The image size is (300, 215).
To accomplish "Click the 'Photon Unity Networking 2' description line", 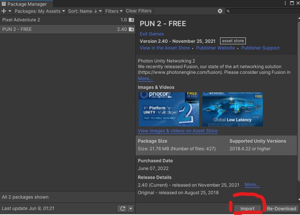I will 166,61.
